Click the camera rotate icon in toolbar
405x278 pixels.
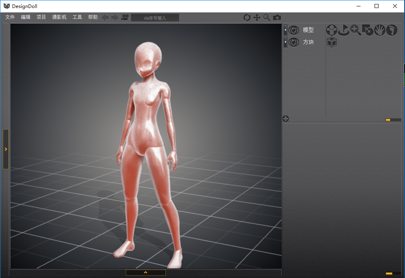point(247,18)
